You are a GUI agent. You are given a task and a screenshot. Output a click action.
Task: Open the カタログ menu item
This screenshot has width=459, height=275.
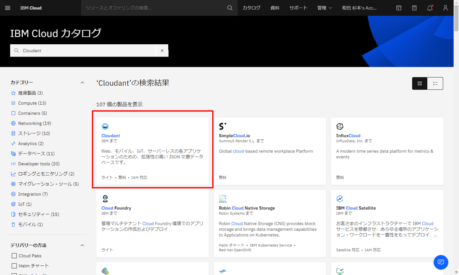[x=251, y=8]
